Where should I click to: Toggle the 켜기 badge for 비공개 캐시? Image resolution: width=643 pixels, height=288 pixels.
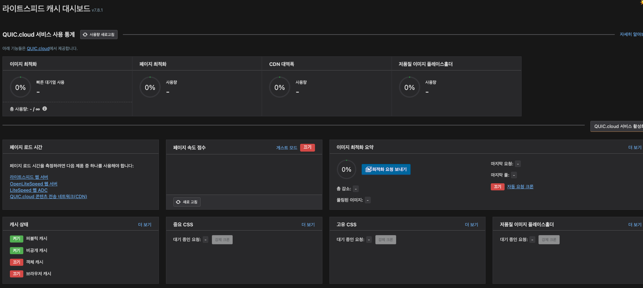(x=17, y=251)
